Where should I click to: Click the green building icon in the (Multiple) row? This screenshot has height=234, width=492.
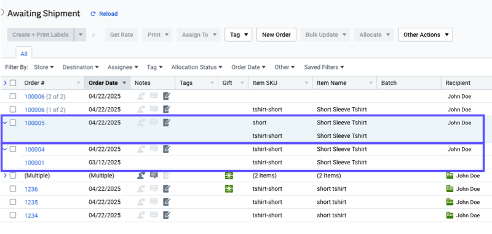450,175
